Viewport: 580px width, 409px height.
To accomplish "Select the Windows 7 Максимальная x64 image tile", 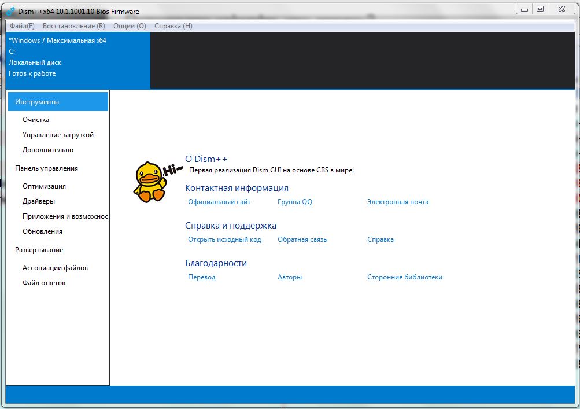I will [78, 60].
